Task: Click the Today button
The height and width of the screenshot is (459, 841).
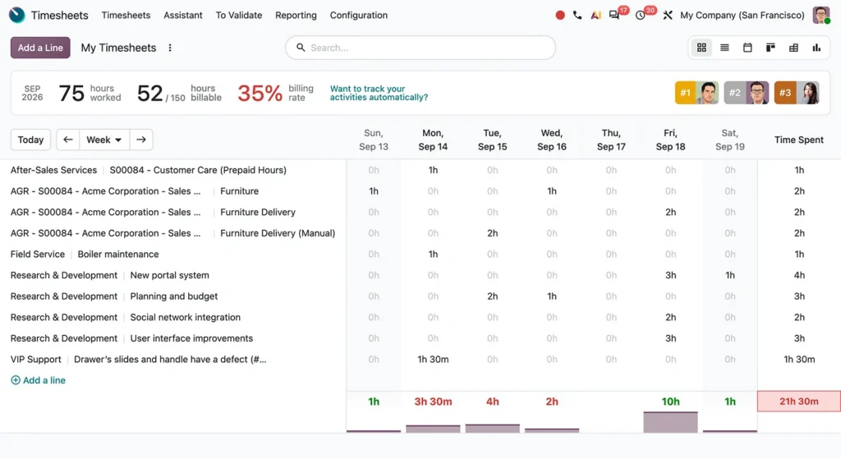Action: 30,140
